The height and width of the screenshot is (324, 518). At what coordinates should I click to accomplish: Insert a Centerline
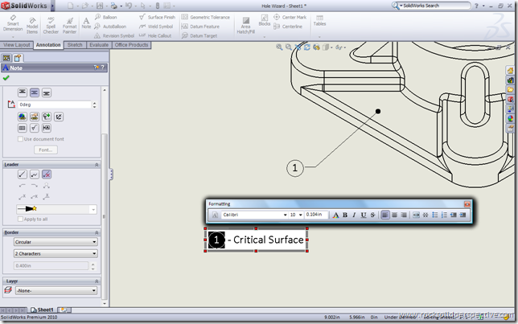(288, 27)
